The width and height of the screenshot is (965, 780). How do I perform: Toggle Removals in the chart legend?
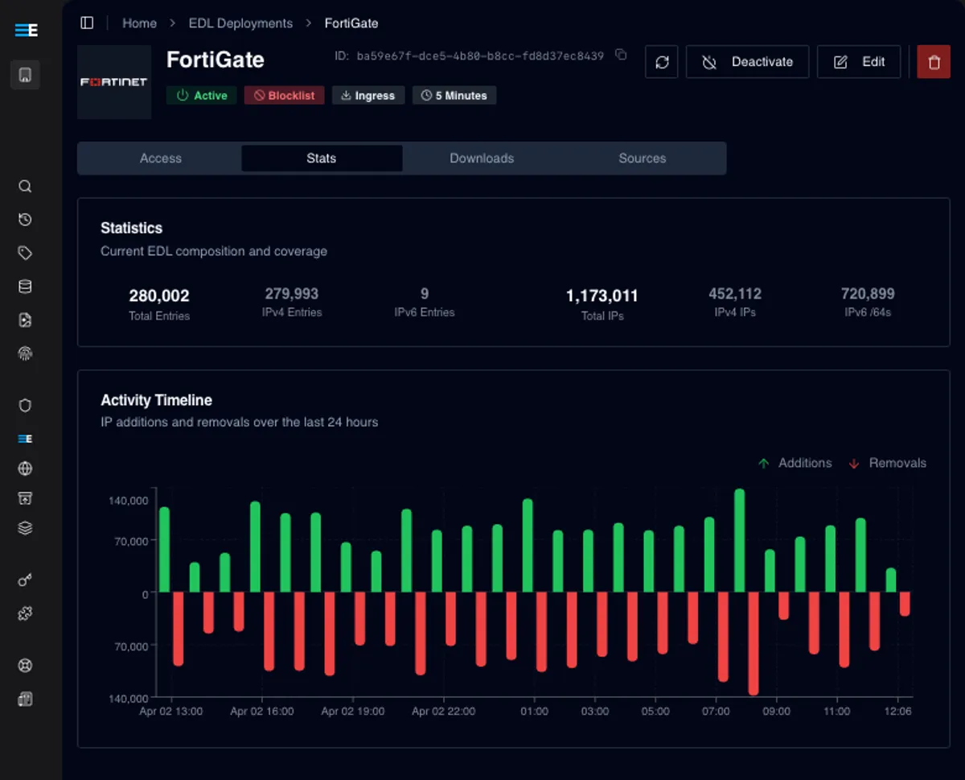[887, 463]
